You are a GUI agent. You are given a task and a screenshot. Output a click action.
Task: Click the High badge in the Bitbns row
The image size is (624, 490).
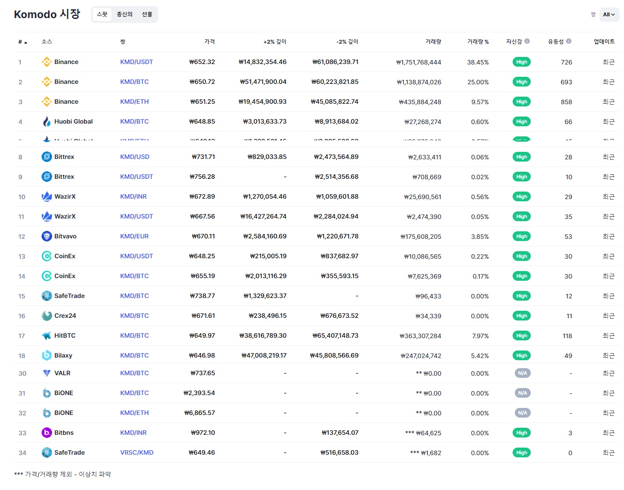[x=521, y=433]
